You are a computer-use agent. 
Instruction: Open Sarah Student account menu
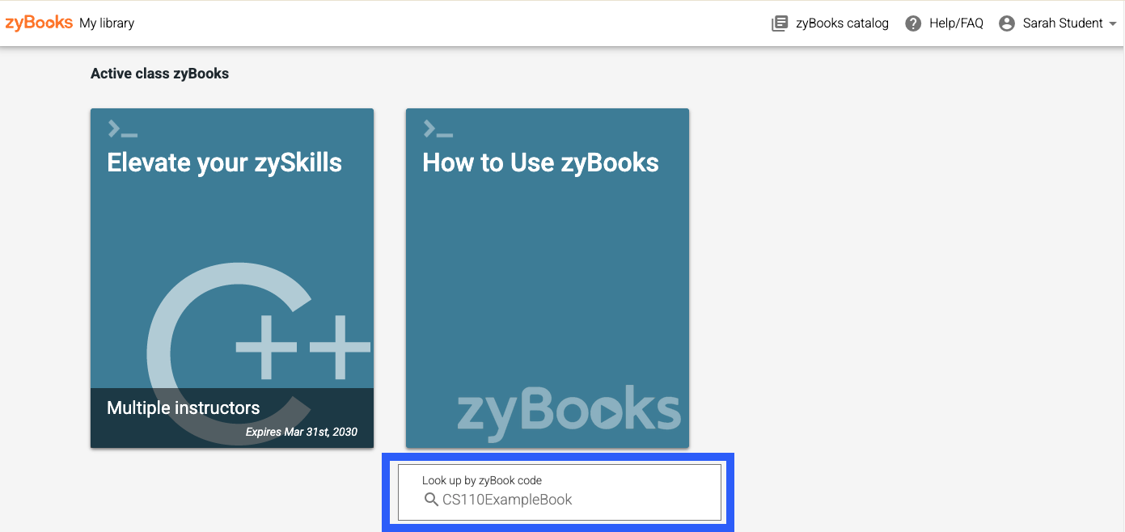[1063, 23]
